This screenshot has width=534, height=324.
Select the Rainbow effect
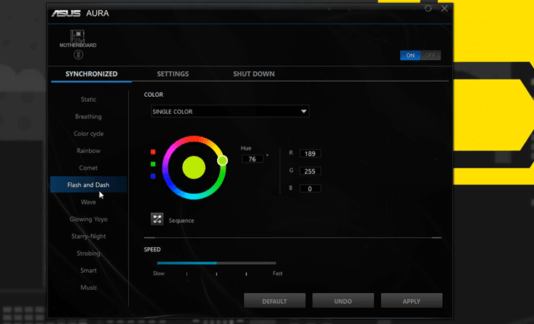88,150
